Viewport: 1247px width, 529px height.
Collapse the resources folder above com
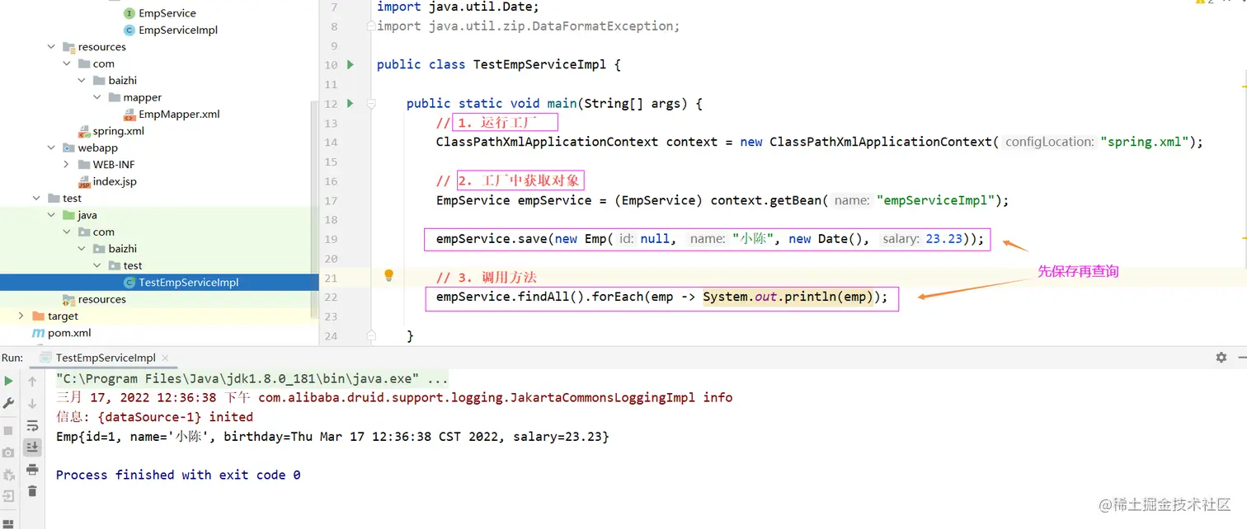click(x=51, y=47)
